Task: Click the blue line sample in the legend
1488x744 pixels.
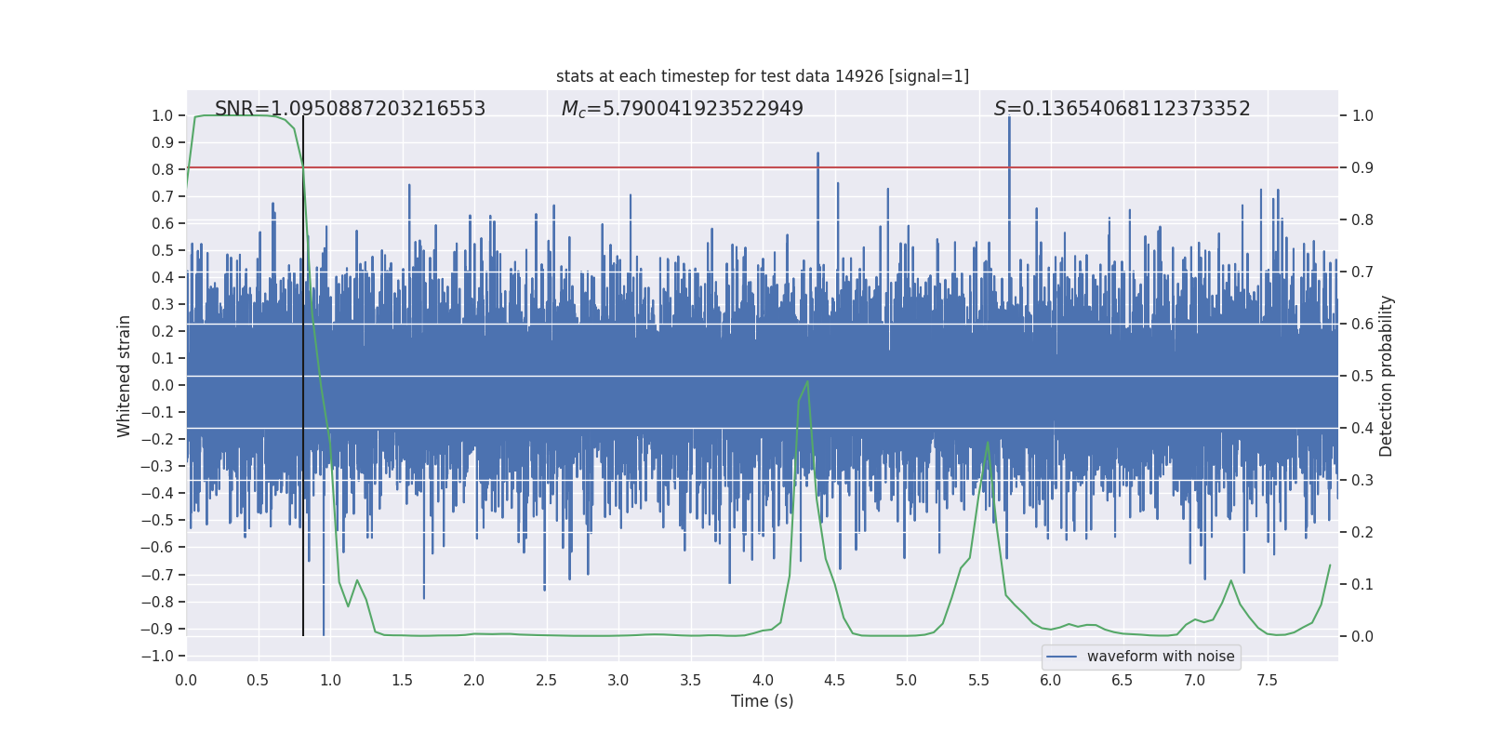Action: click(x=1061, y=657)
